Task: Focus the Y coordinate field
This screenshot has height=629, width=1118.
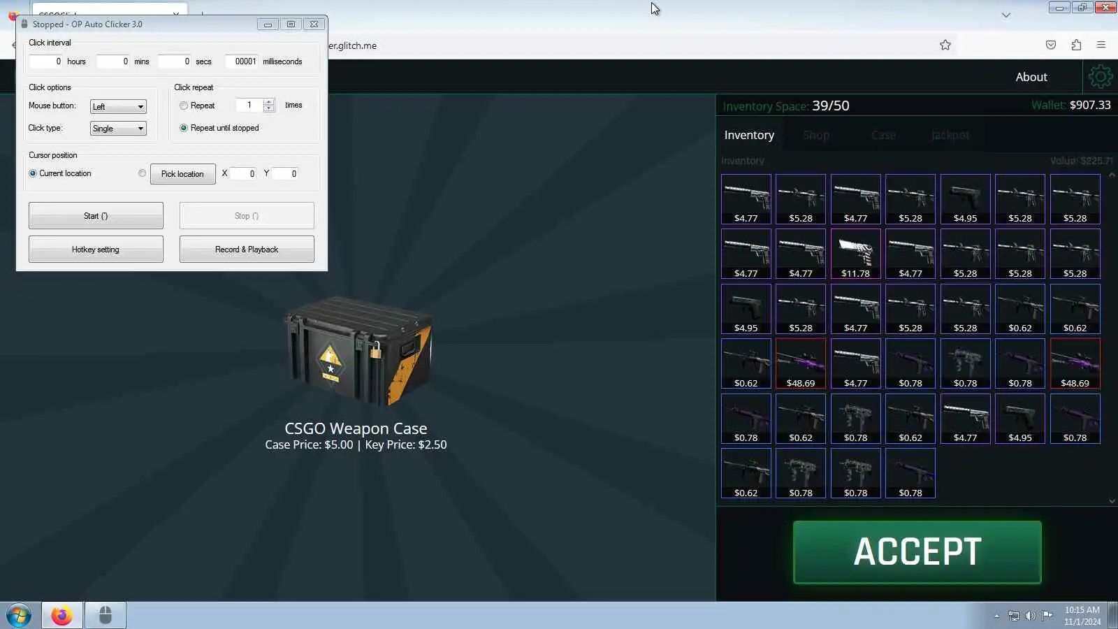Action: click(x=285, y=173)
